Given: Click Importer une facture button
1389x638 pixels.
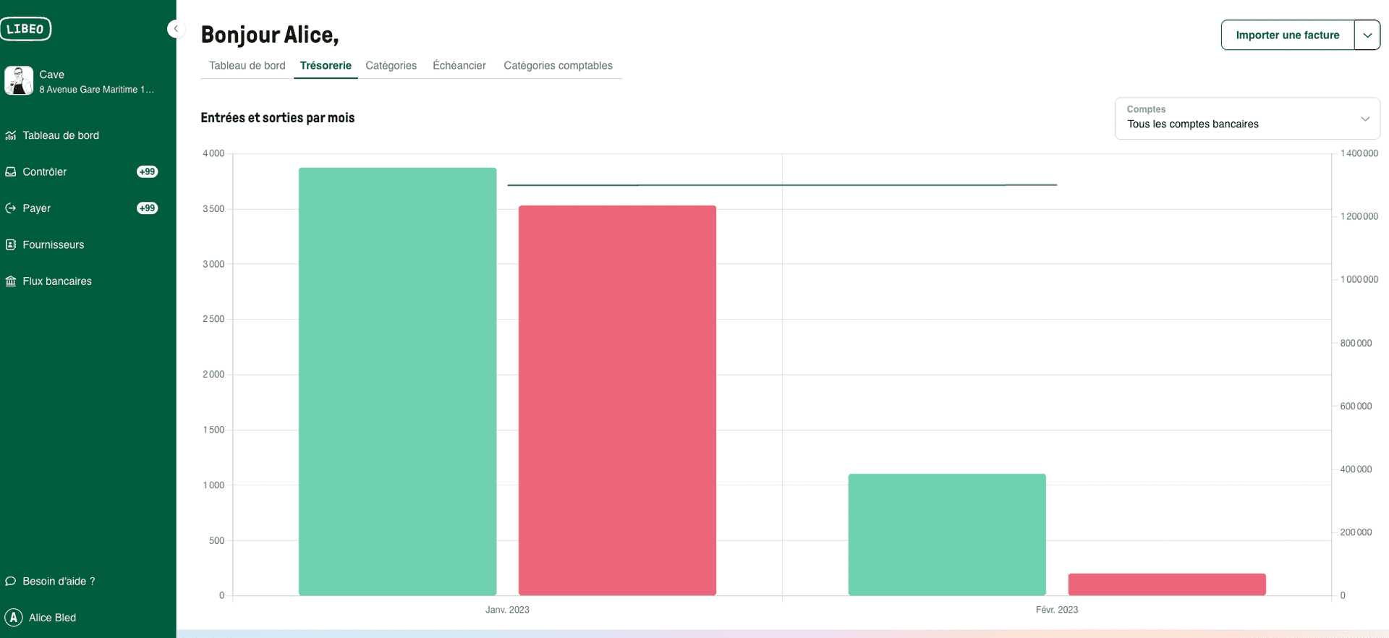Looking at the screenshot, I should click(x=1288, y=35).
